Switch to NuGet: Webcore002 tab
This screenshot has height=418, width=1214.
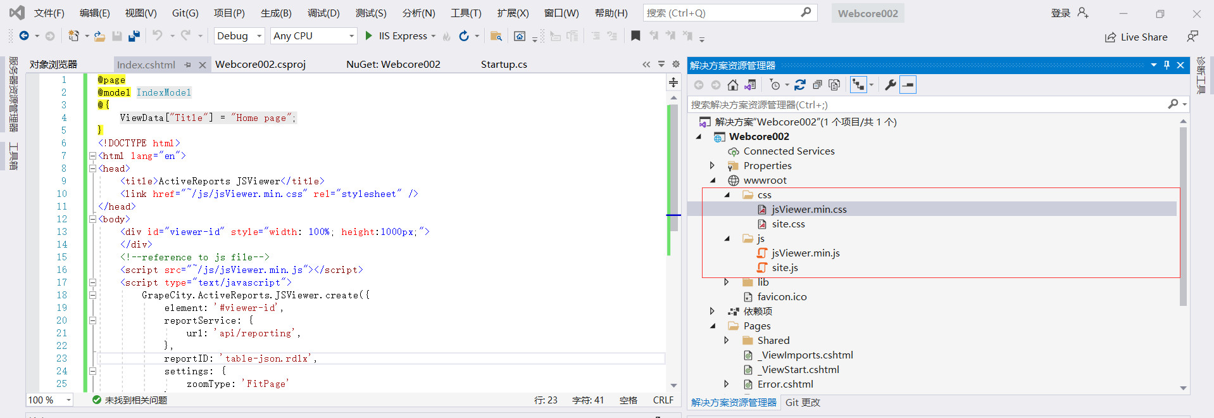coord(393,64)
